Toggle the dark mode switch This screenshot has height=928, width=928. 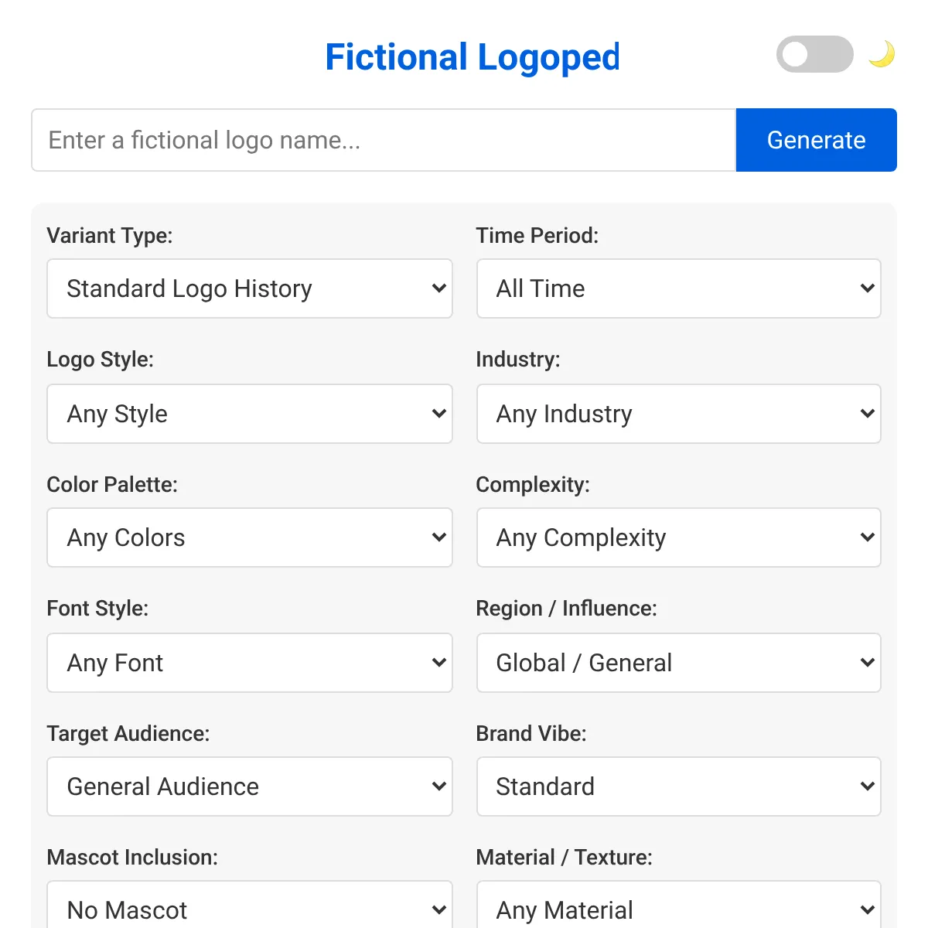click(815, 54)
